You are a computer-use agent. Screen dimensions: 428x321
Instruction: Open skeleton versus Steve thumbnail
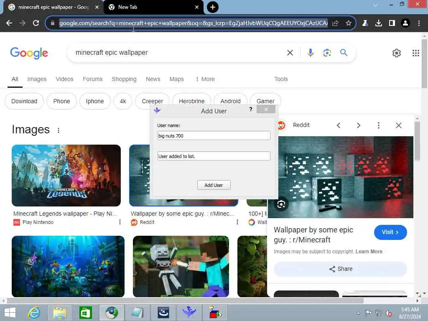coord(181,266)
